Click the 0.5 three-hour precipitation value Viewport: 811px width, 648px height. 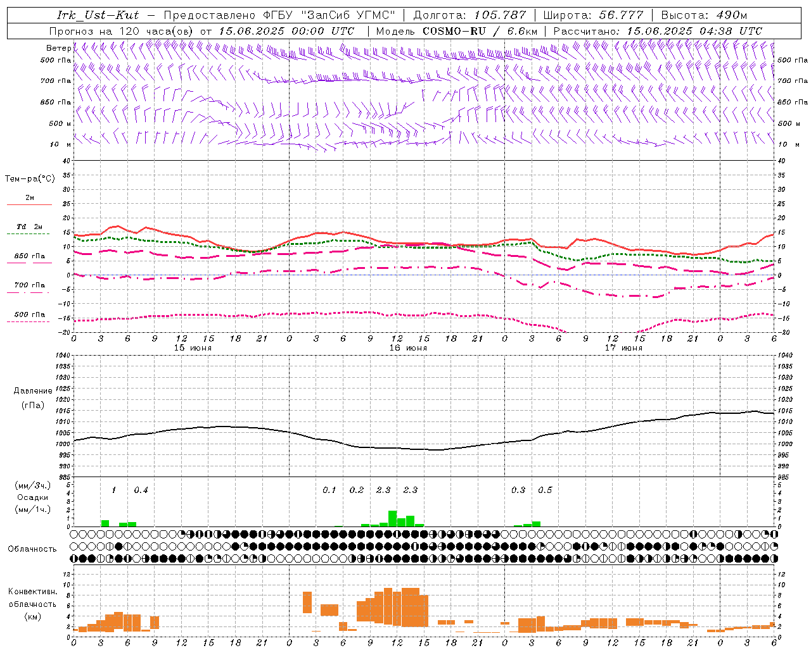pyautogui.click(x=545, y=490)
